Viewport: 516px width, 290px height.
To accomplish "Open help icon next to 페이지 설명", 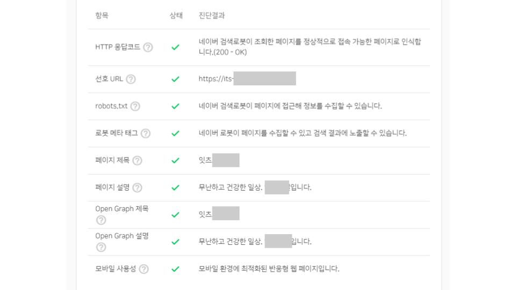I will 137,188.
